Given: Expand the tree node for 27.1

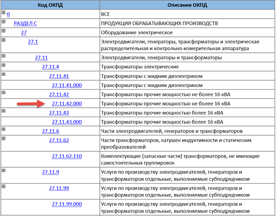Looking at the screenshot, I should click(x=4, y=40).
